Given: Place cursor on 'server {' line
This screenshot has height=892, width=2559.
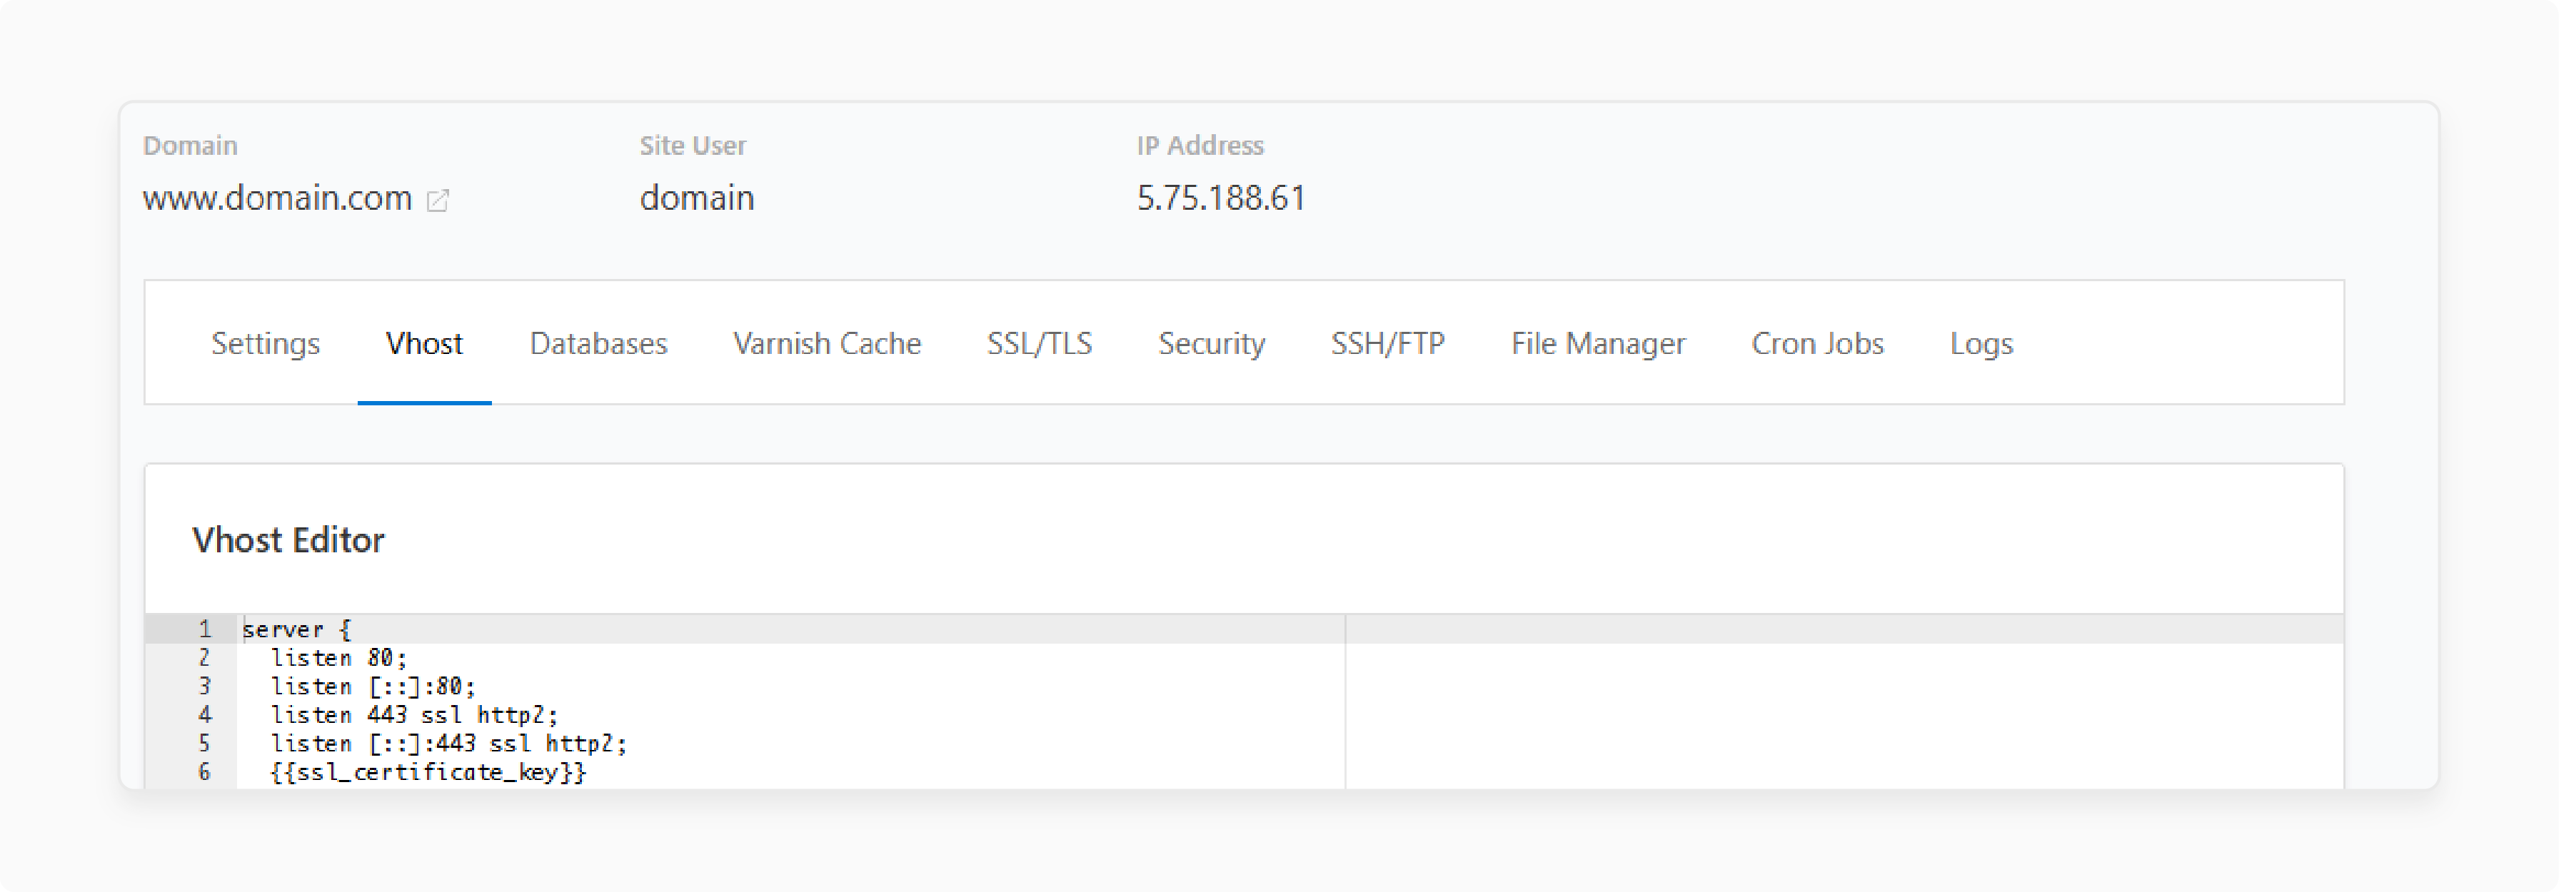Looking at the screenshot, I should point(296,630).
